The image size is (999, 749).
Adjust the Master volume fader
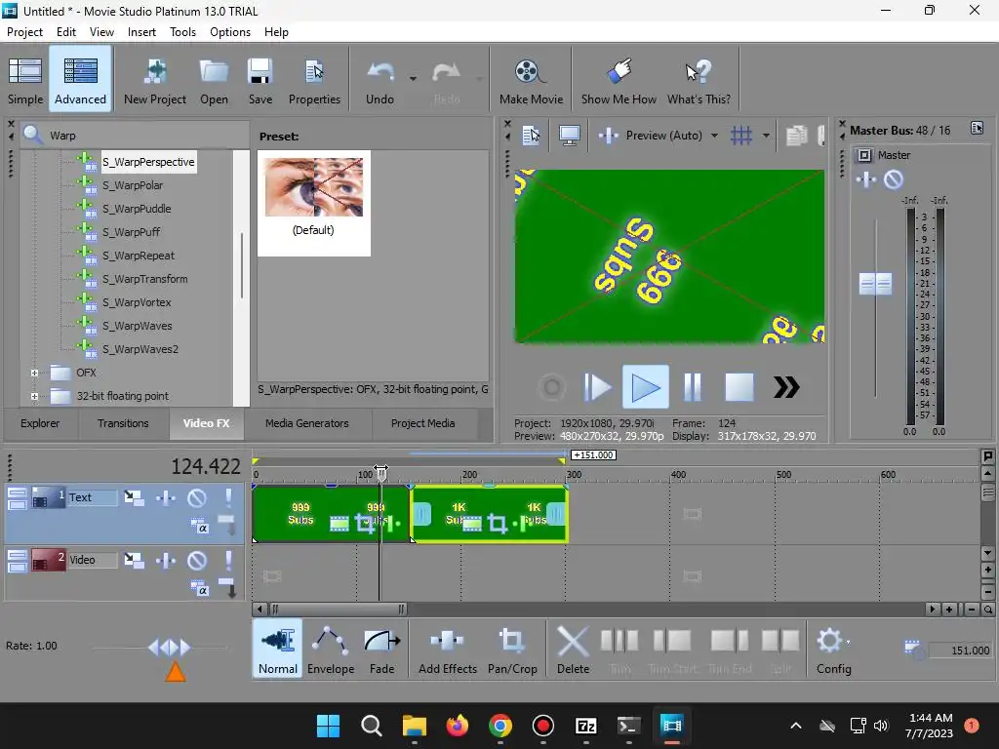pyautogui.click(x=875, y=284)
